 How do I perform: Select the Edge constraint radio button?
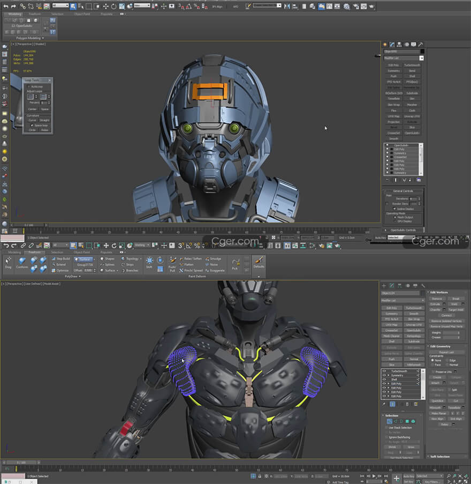click(447, 360)
